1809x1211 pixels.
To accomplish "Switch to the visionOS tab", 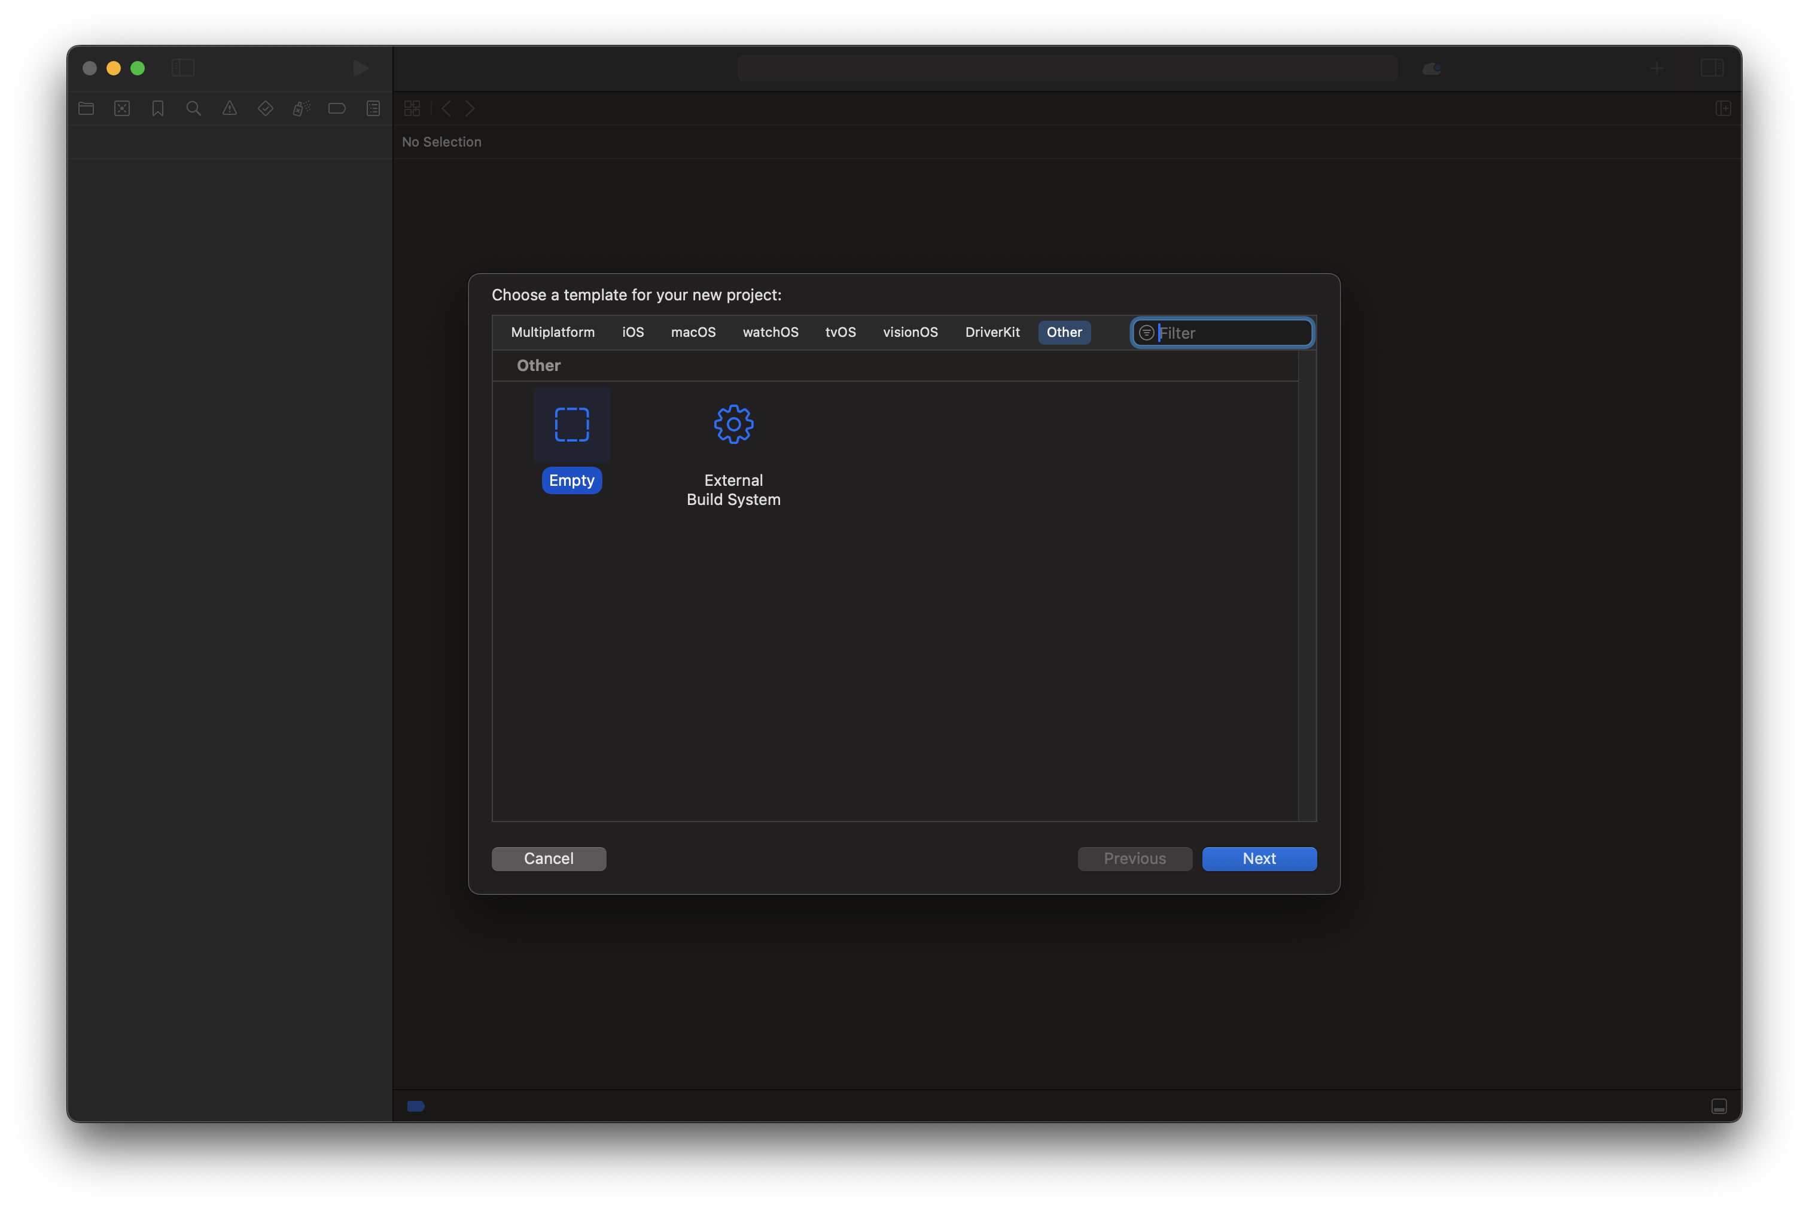I will coord(910,332).
